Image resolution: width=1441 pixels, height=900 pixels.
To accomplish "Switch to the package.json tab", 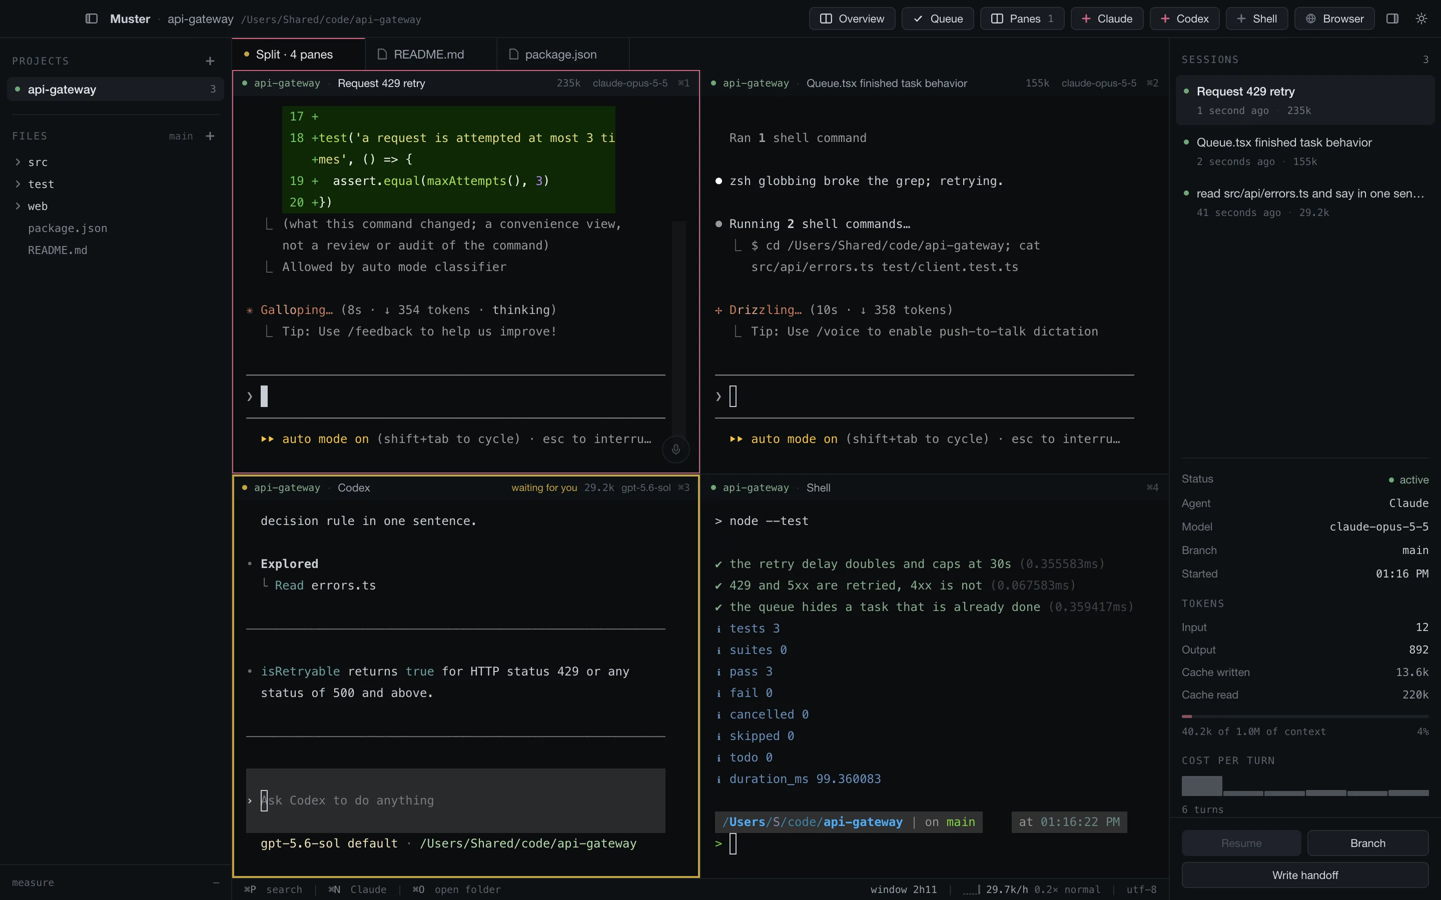I will (563, 54).
